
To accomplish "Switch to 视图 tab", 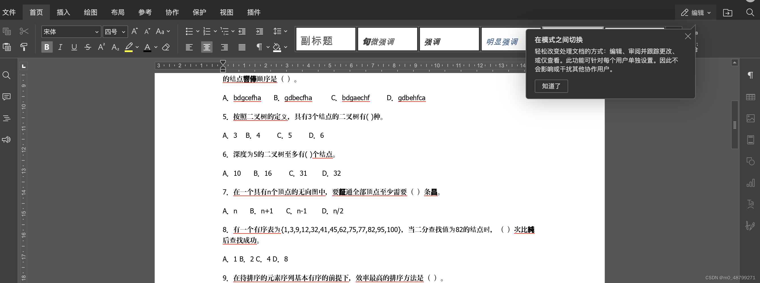I will [x=226, y=12].
